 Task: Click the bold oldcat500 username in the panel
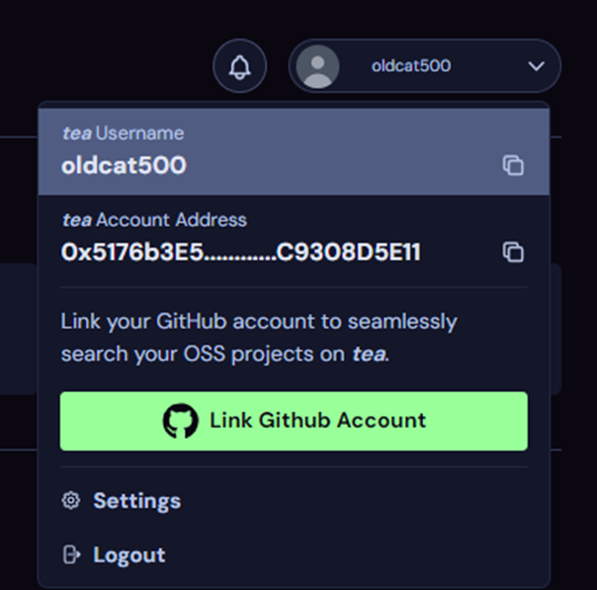[124, 165]
